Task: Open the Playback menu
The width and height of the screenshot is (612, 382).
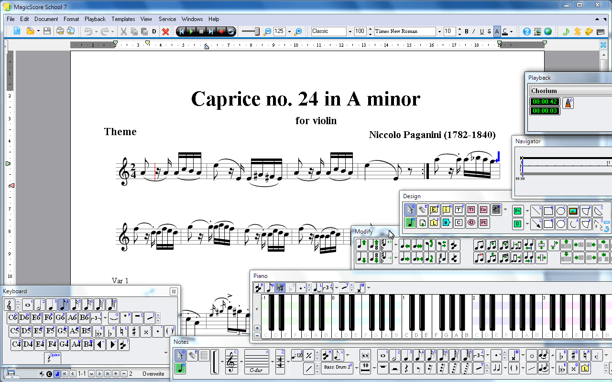Action: click(95, 19)
